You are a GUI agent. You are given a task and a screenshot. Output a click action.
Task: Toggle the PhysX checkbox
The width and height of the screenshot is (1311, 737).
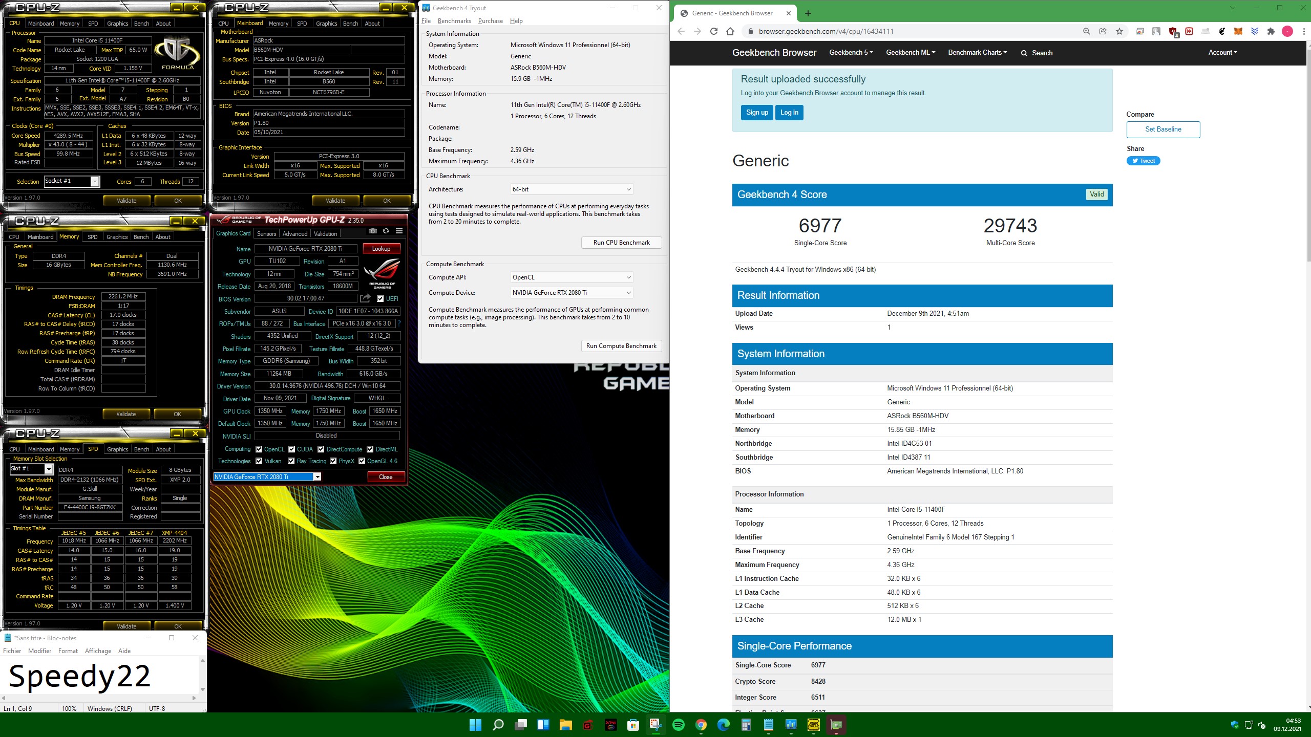point(333,461)
